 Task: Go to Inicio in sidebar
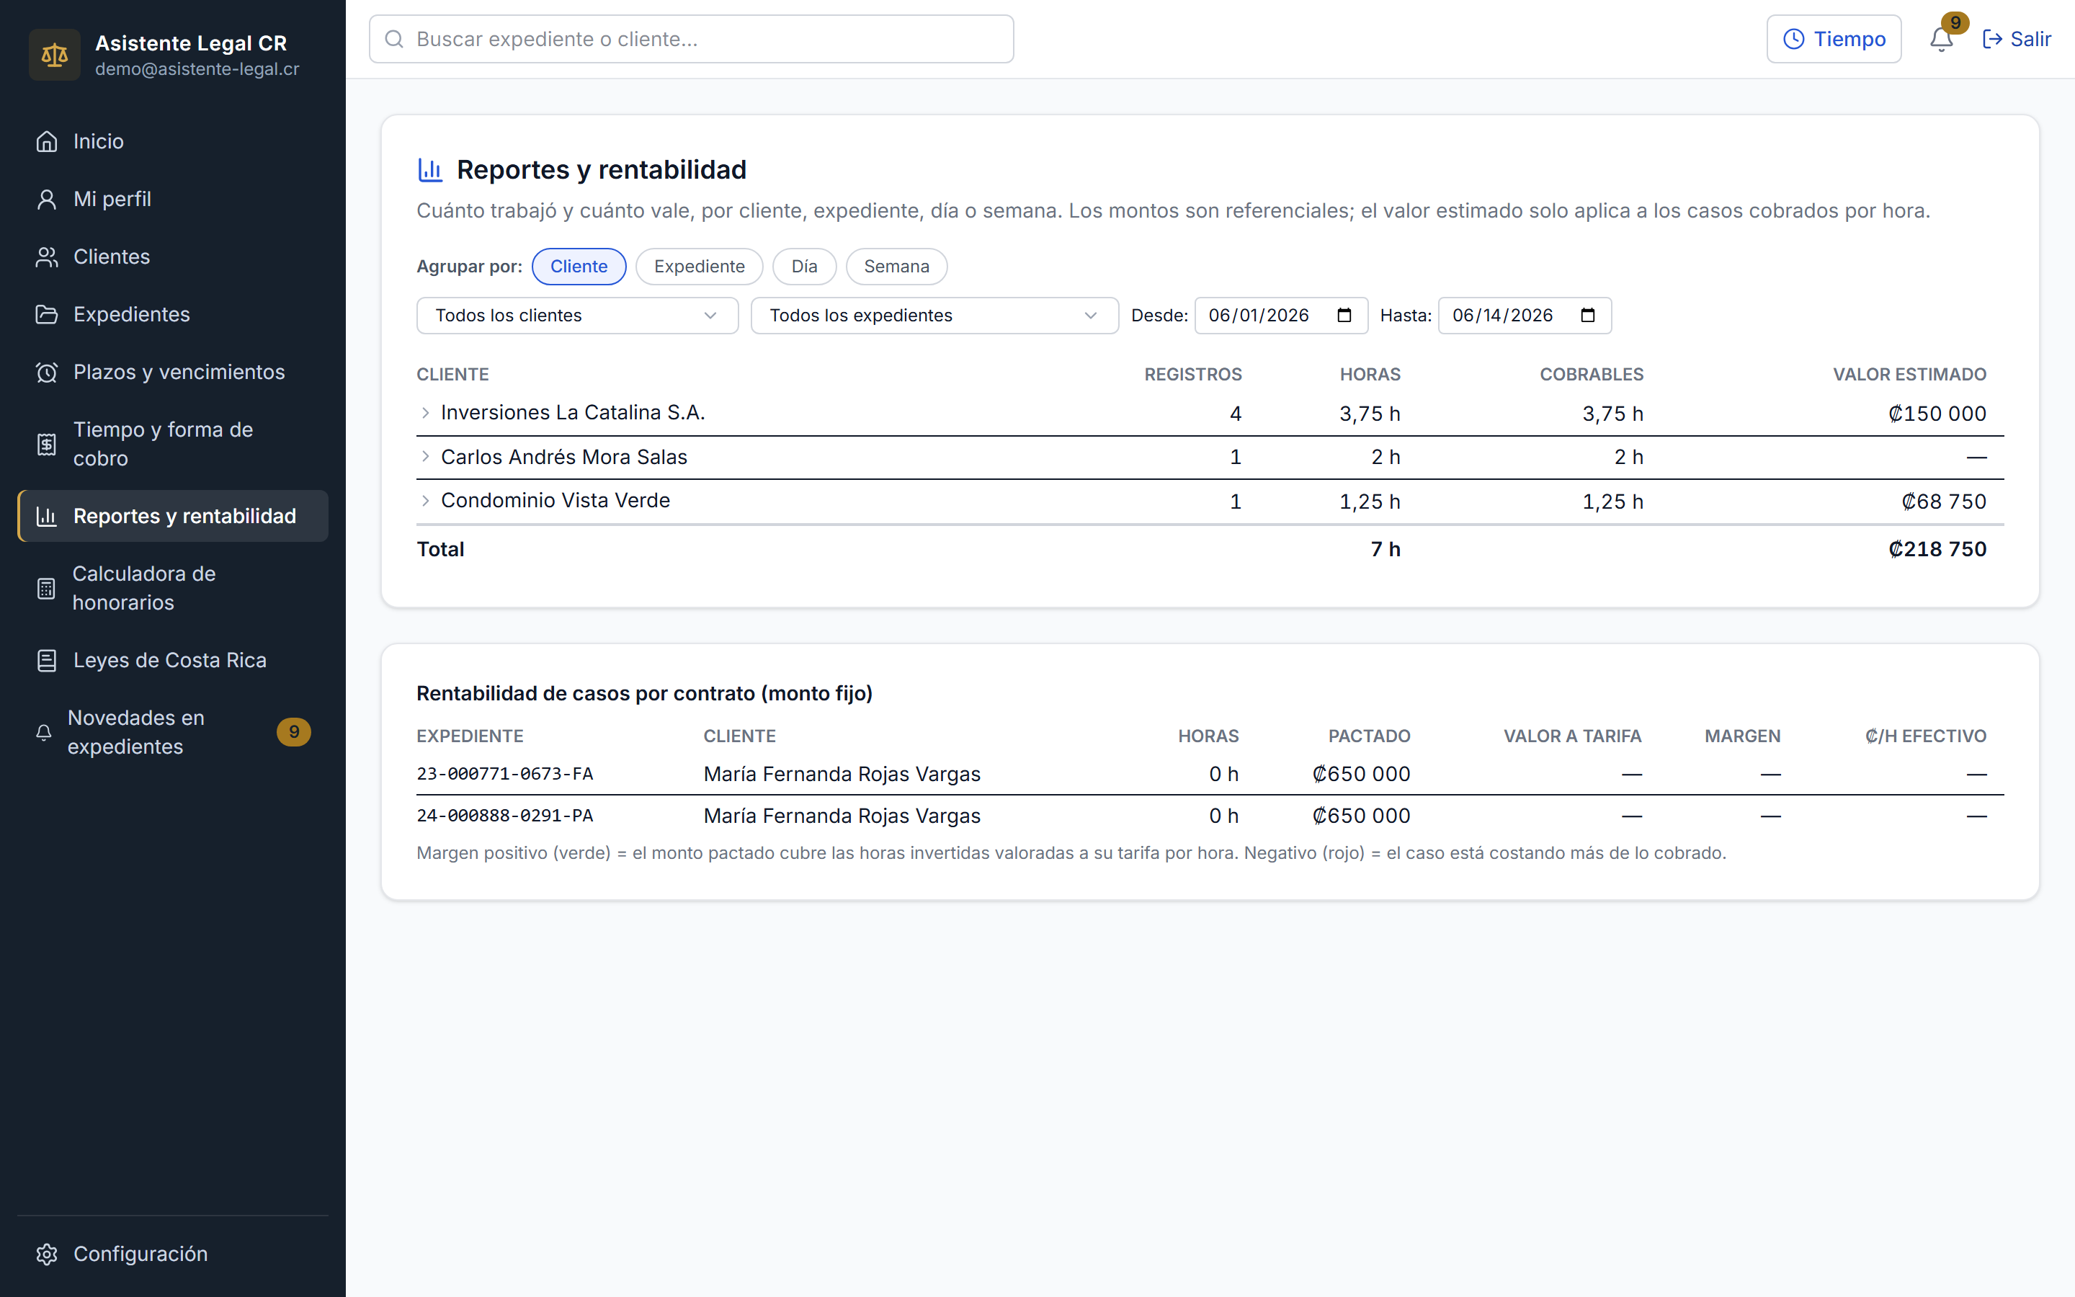(x=172, y=141)
